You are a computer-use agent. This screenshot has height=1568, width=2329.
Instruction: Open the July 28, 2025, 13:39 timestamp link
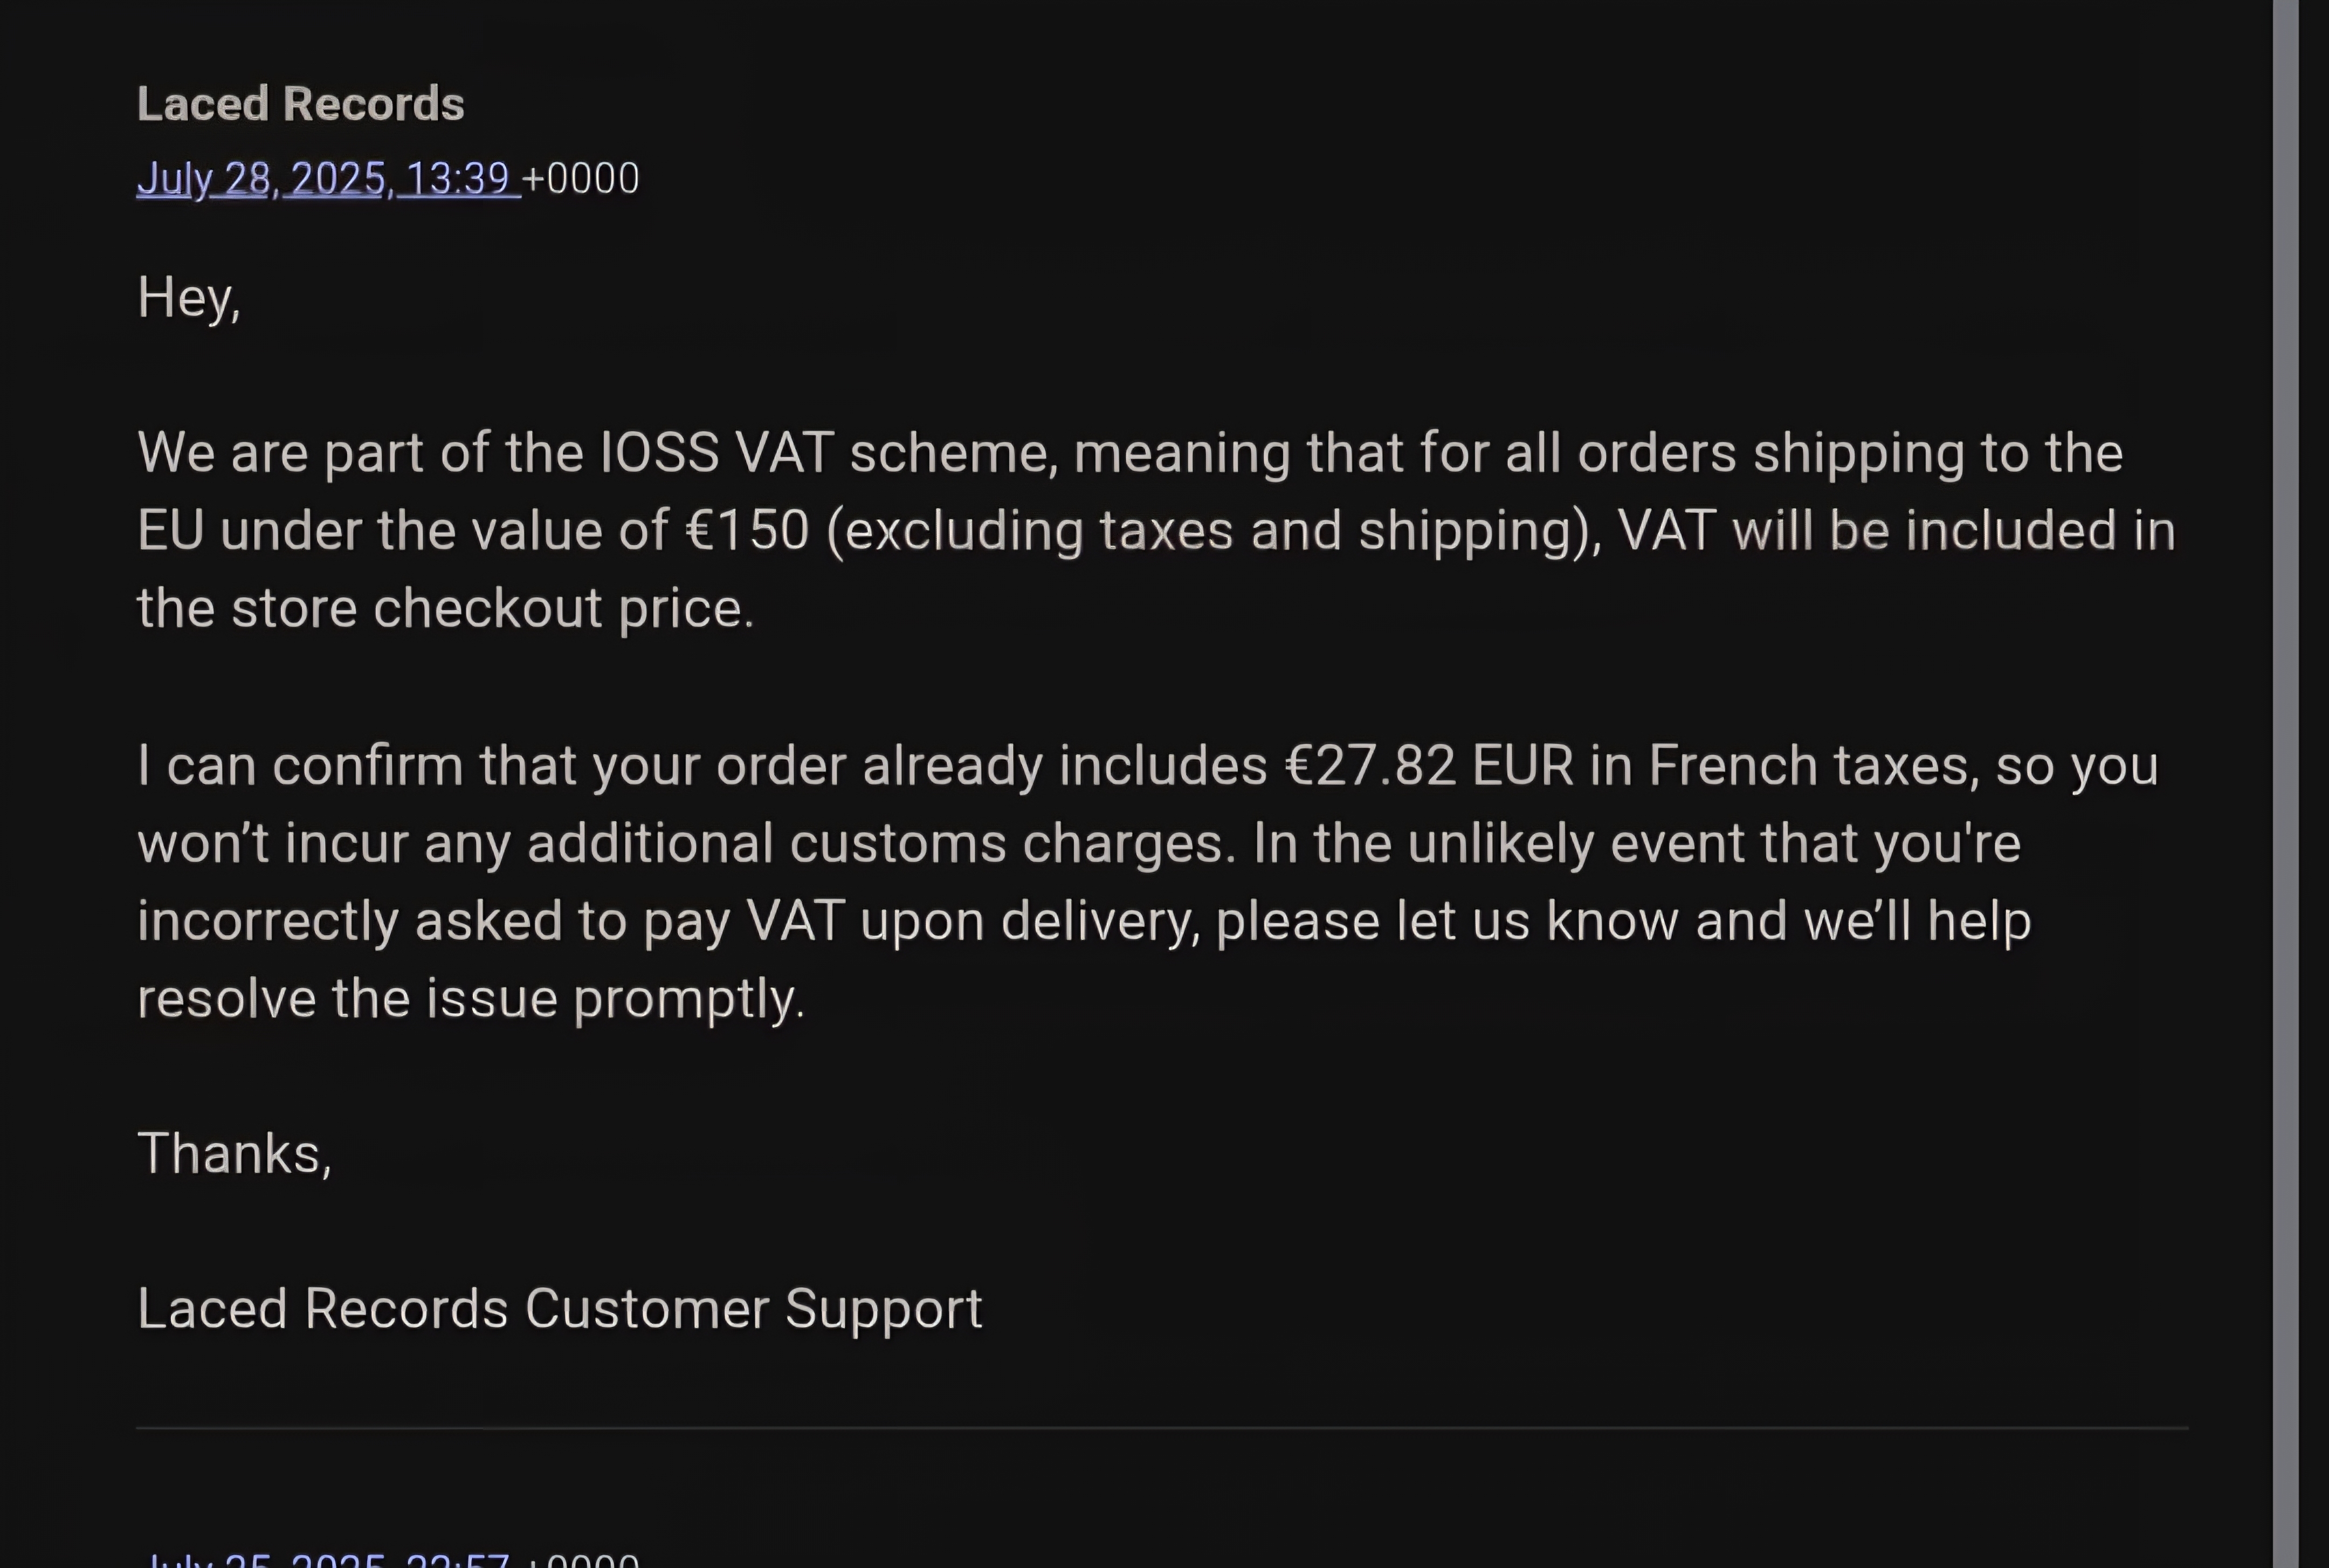[328, 179]
